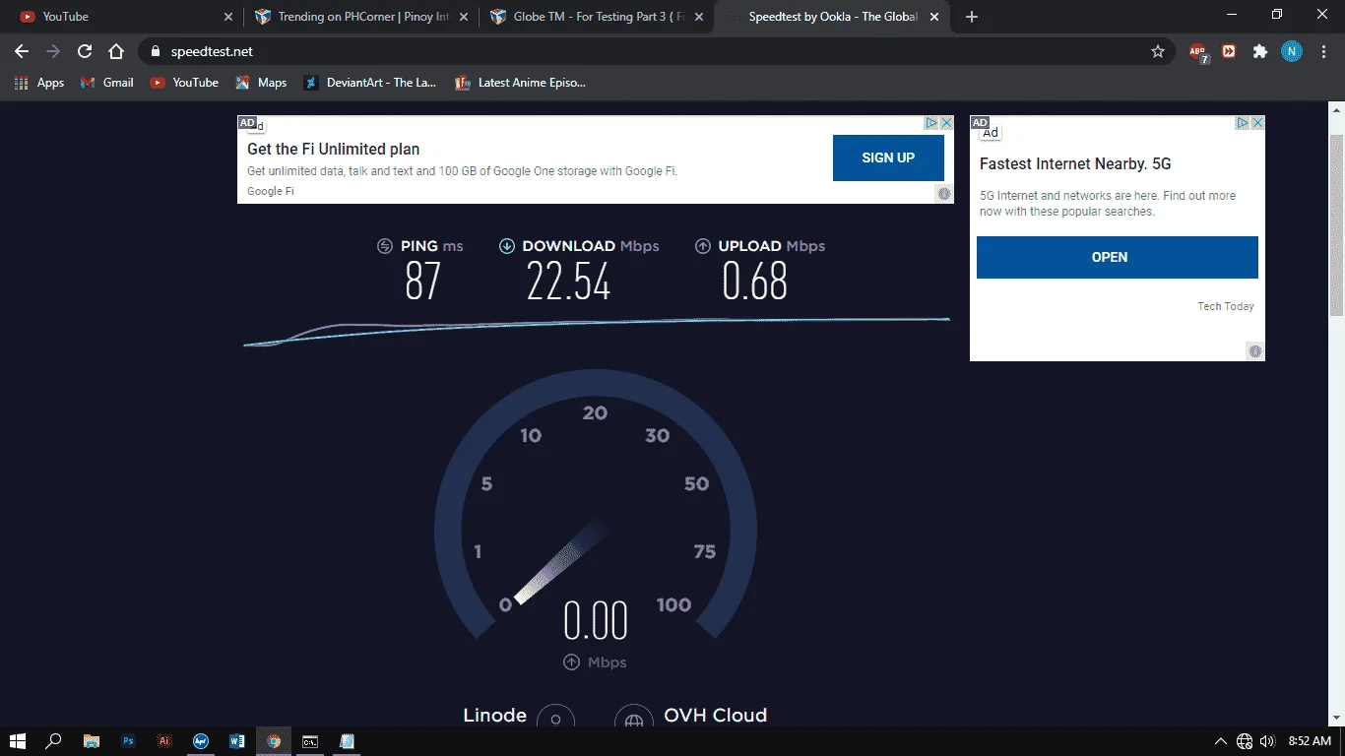
Task: Open the Apps bookmark shortcut
Action: click(x=39, y=83)
